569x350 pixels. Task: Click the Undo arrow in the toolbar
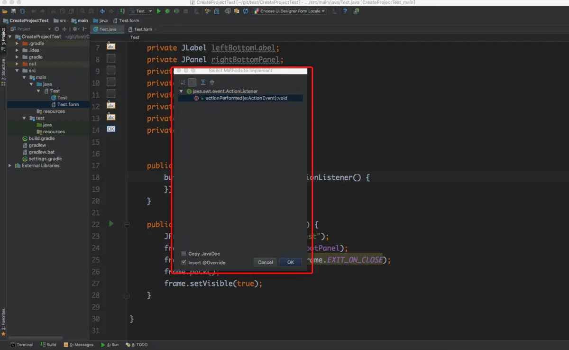(x=34, y=11)
